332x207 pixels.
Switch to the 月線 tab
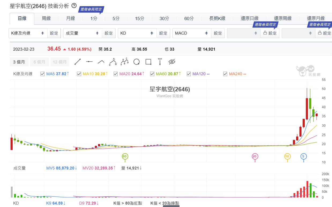[70, 18]
